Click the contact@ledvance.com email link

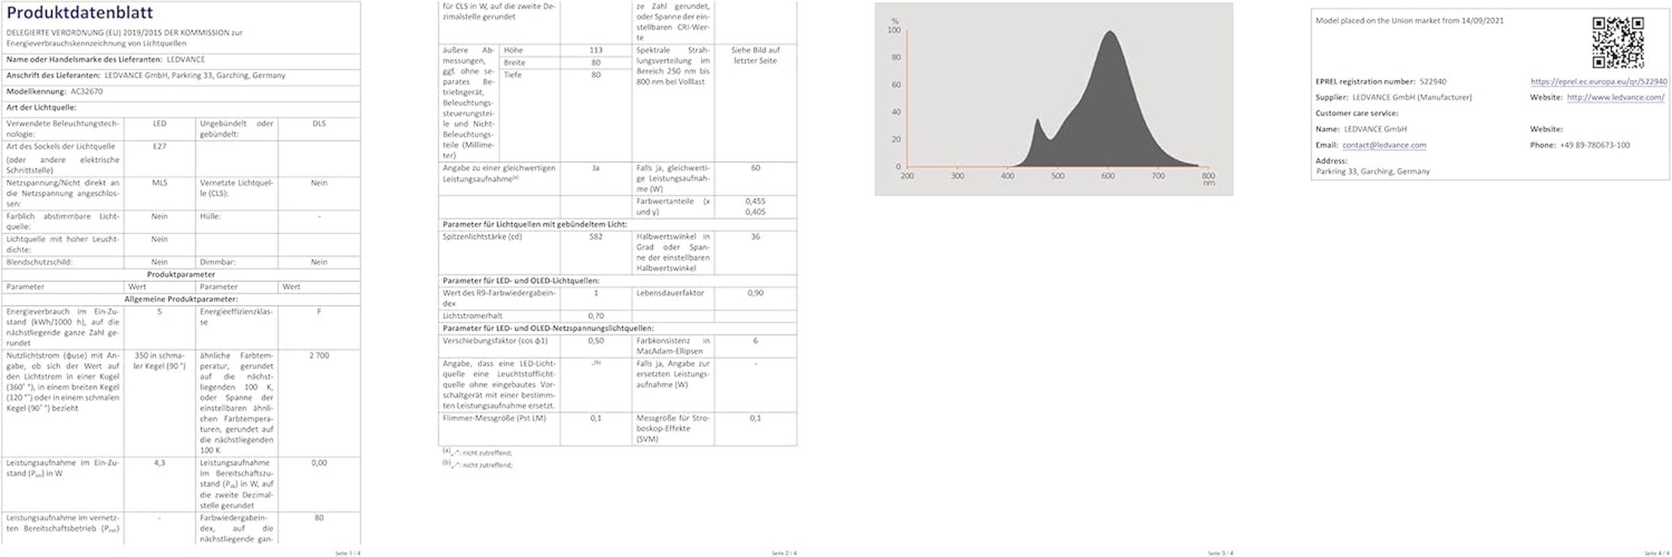(x=1384, y=146)
